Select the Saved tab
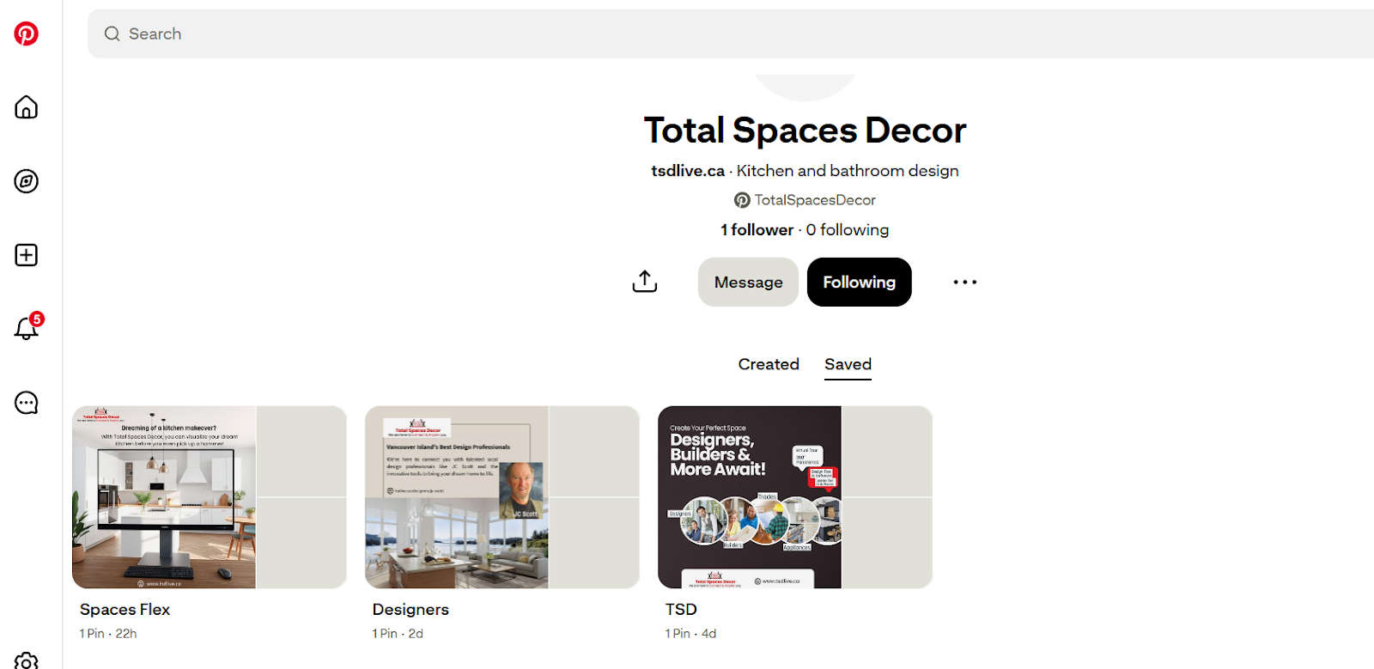Image resolution: width=1374 pixels, height=669 pixels. pyautogui.click(x=848, y=364)
